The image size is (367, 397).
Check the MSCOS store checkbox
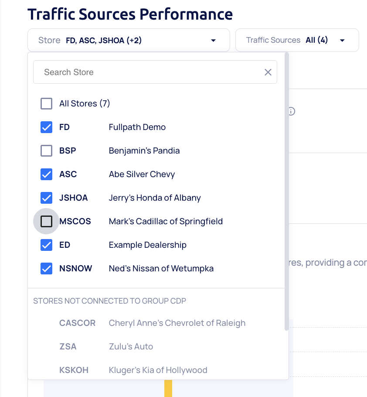(46, 222)
